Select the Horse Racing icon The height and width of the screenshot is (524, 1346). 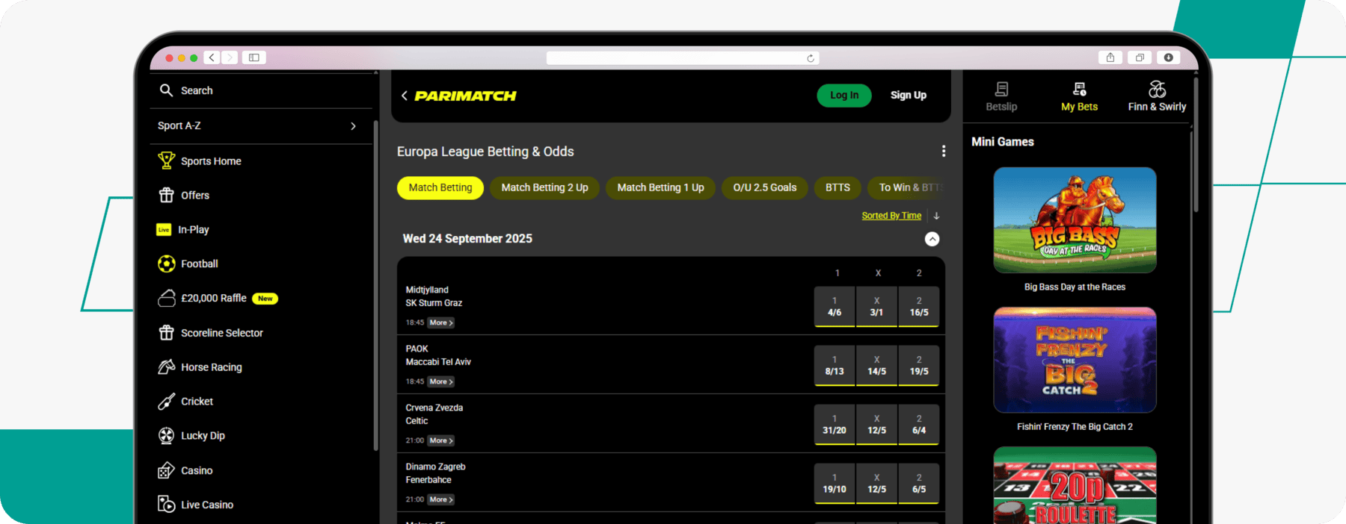(x=166, y=367)
